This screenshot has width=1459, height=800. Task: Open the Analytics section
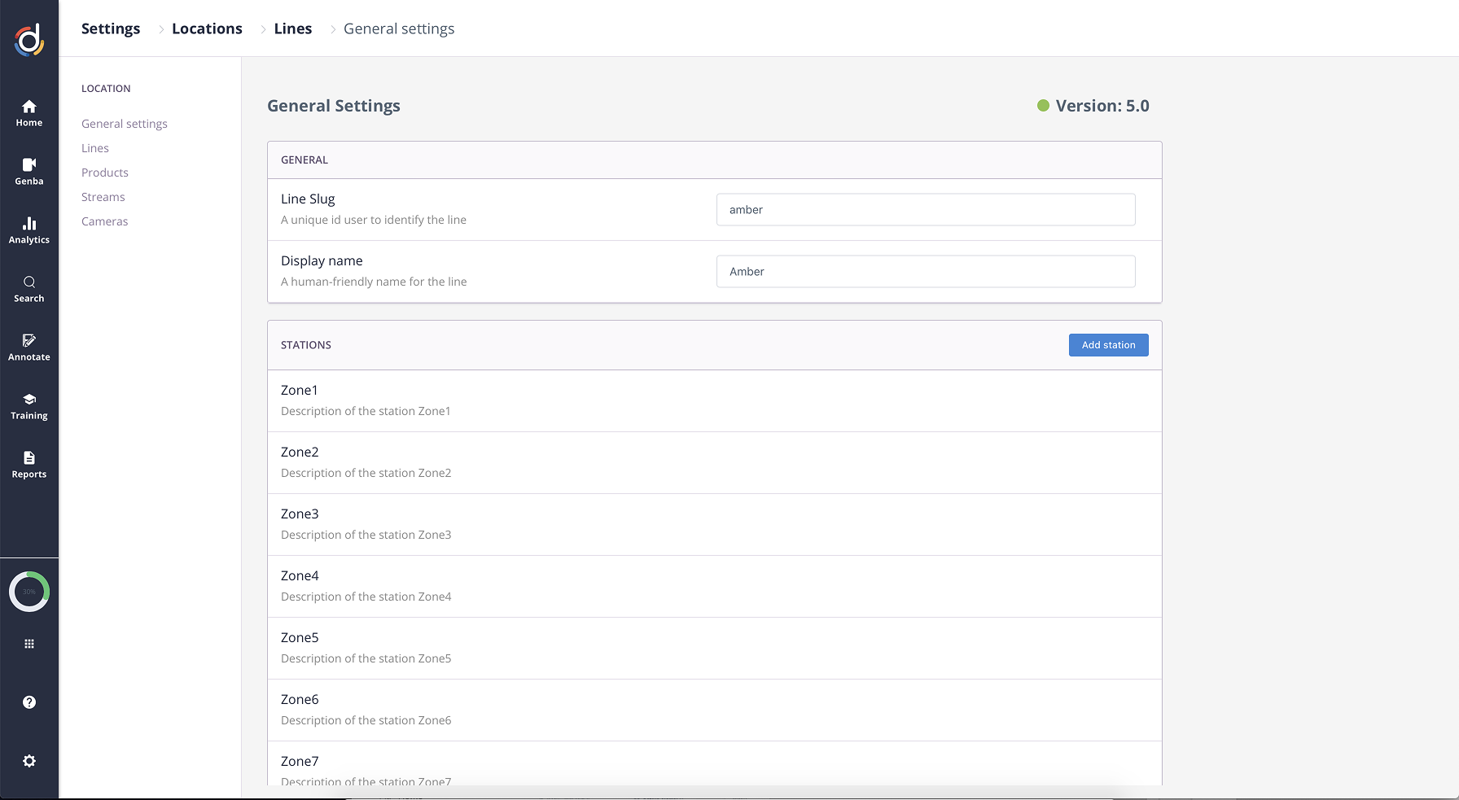click(29, 230)
